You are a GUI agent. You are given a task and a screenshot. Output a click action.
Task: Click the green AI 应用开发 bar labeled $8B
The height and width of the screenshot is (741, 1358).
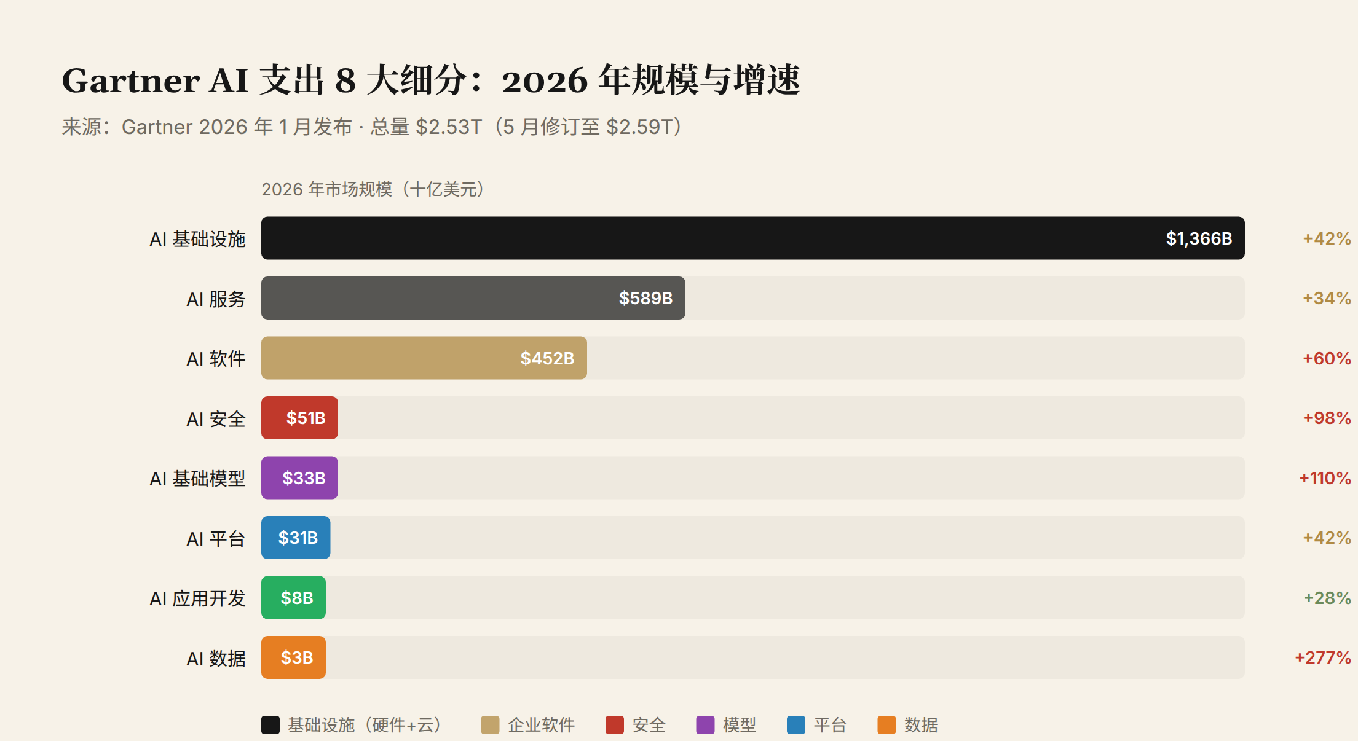(293, 597)
